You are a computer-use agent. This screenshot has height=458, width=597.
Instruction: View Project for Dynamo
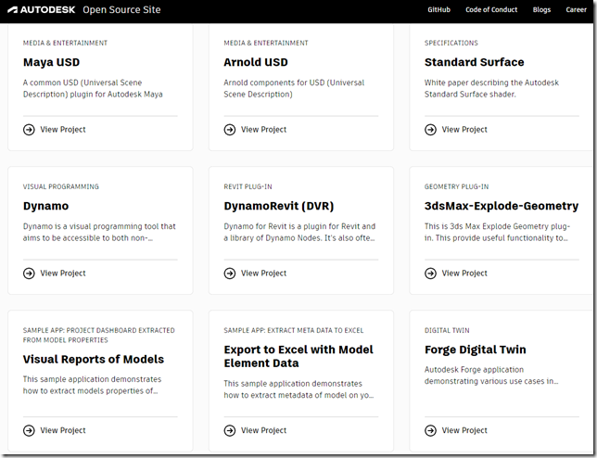coord(63,273)
